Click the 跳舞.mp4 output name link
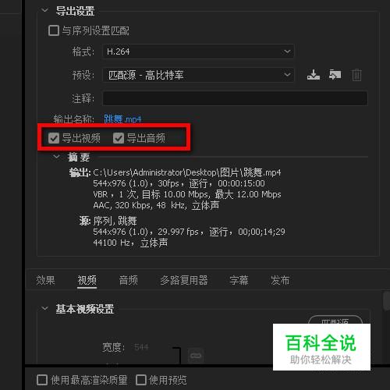 tap(122, 119)
